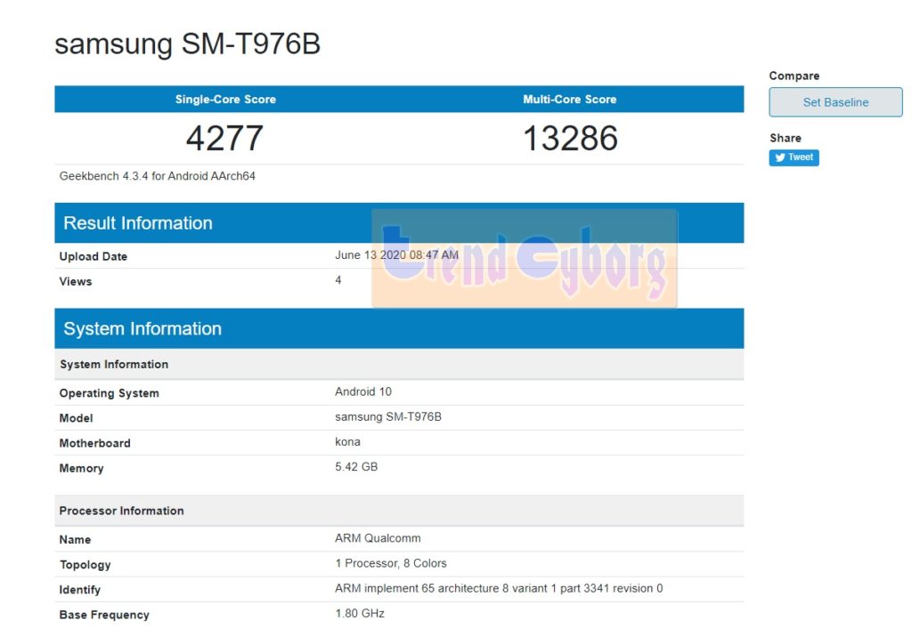Viewport: 912px width, 637px height.
Task: Select the Single-Core Score header
Action: coord(224,99)
